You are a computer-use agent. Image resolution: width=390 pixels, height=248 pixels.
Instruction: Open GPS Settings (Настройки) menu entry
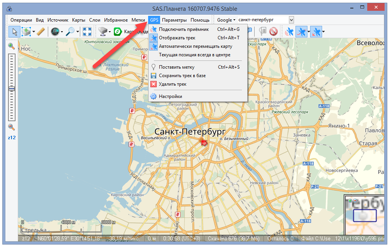170,96
